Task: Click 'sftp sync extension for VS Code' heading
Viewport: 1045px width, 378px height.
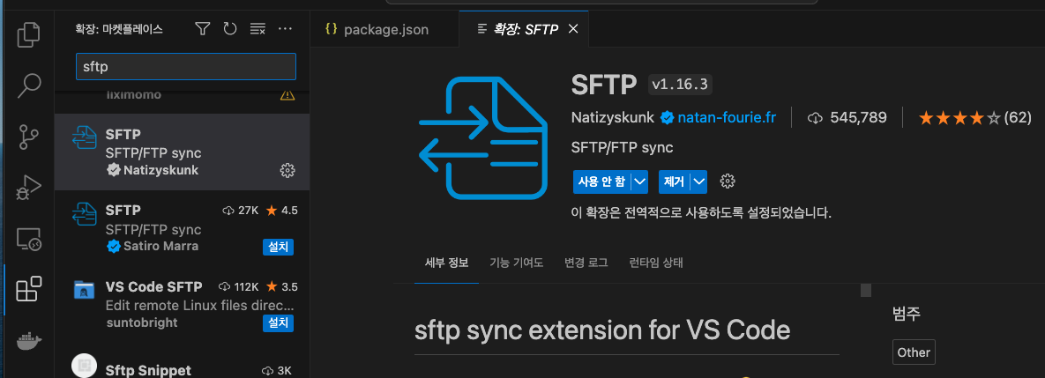Action: point(602,330)
